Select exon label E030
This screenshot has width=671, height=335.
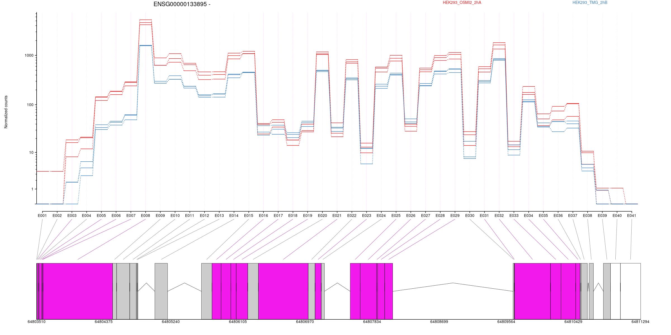[470, 216]
